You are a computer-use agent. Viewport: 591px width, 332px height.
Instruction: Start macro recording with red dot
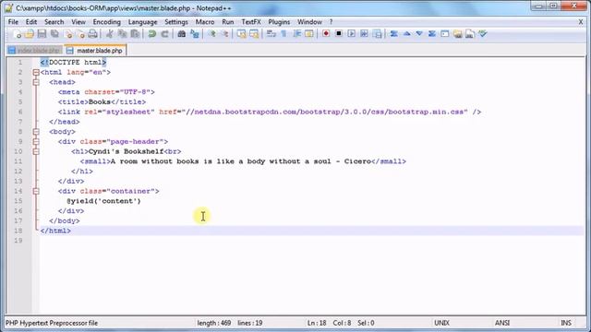326,34
